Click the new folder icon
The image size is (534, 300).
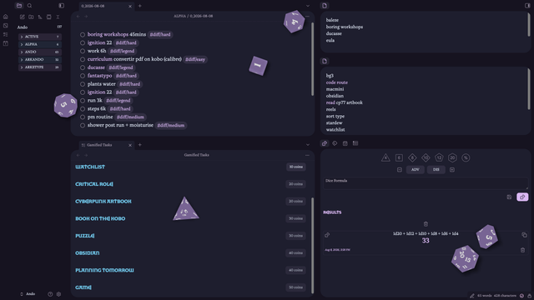(x=31, y=17)
